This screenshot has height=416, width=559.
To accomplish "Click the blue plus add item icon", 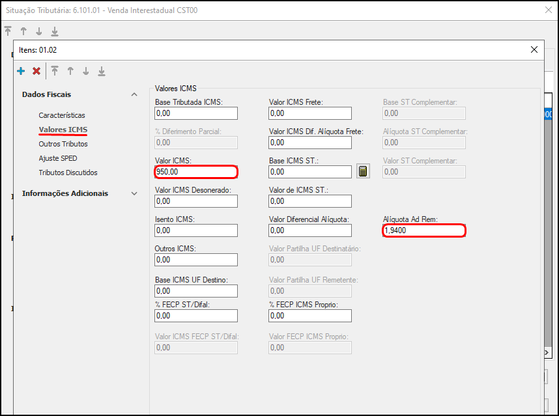I will coord(21,71).
